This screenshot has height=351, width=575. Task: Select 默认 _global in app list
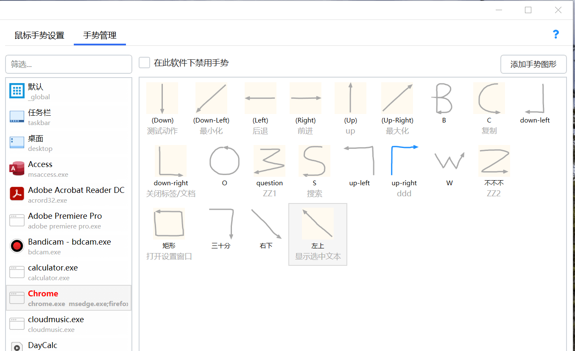69,91
